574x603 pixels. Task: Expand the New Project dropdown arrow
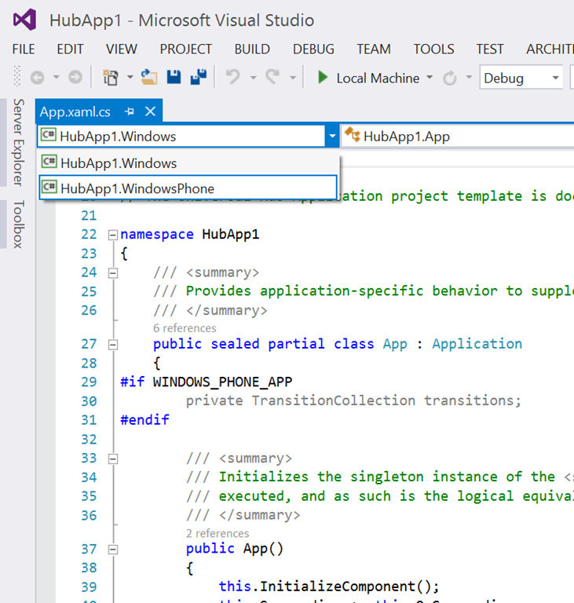130,77
